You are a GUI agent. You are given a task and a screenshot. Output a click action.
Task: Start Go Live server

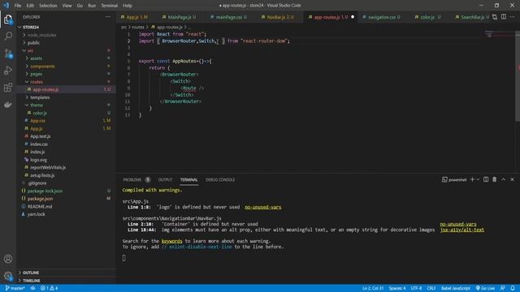coord(486,289)
